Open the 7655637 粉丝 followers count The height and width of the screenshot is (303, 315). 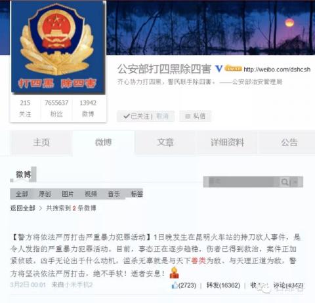[56, 108]
